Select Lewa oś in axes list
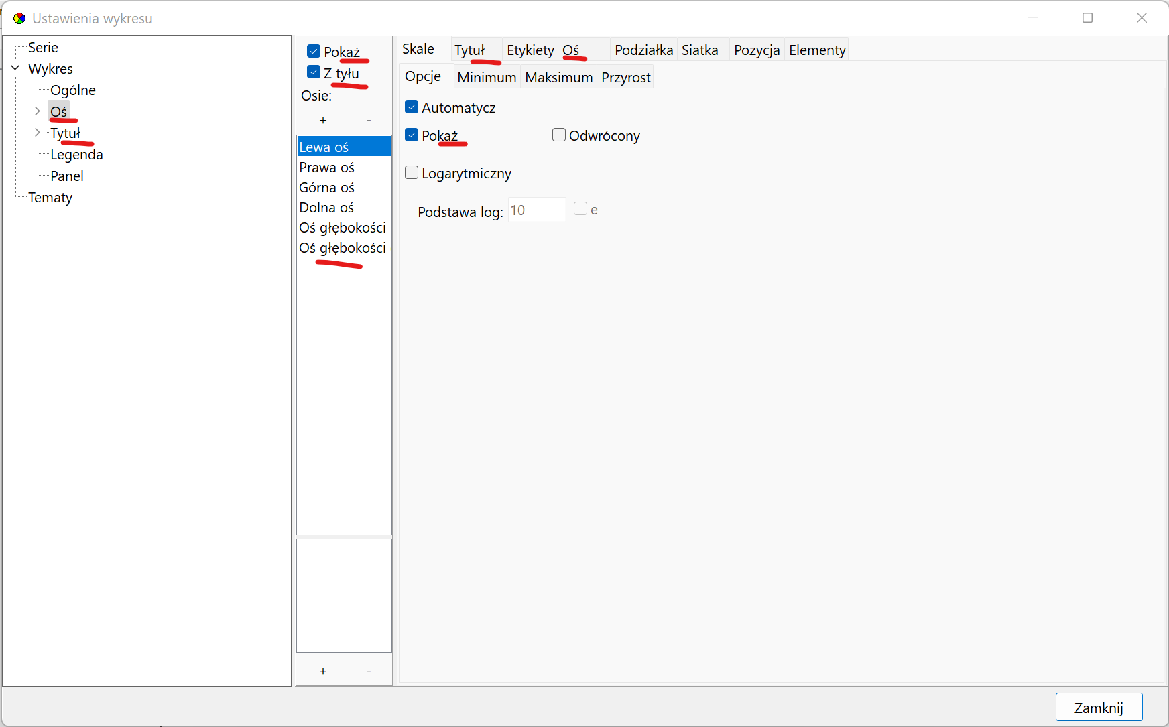 pos(344,147)
